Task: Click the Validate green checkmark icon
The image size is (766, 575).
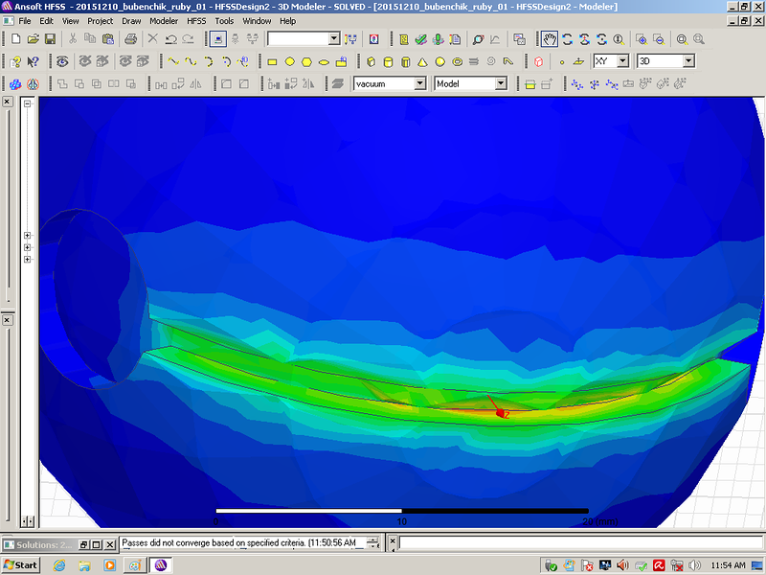Action: pyautogui.click(x=420, y=39)
